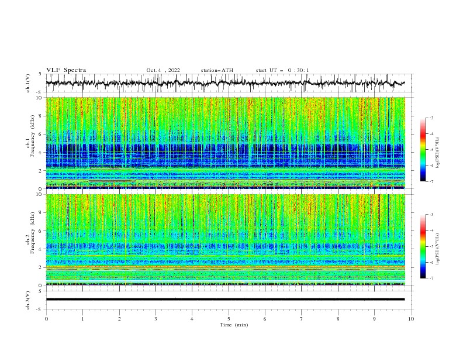Click the time axis tick label '5'
Viewport: 463px width, 358px height.
click(x=229, y=319)
